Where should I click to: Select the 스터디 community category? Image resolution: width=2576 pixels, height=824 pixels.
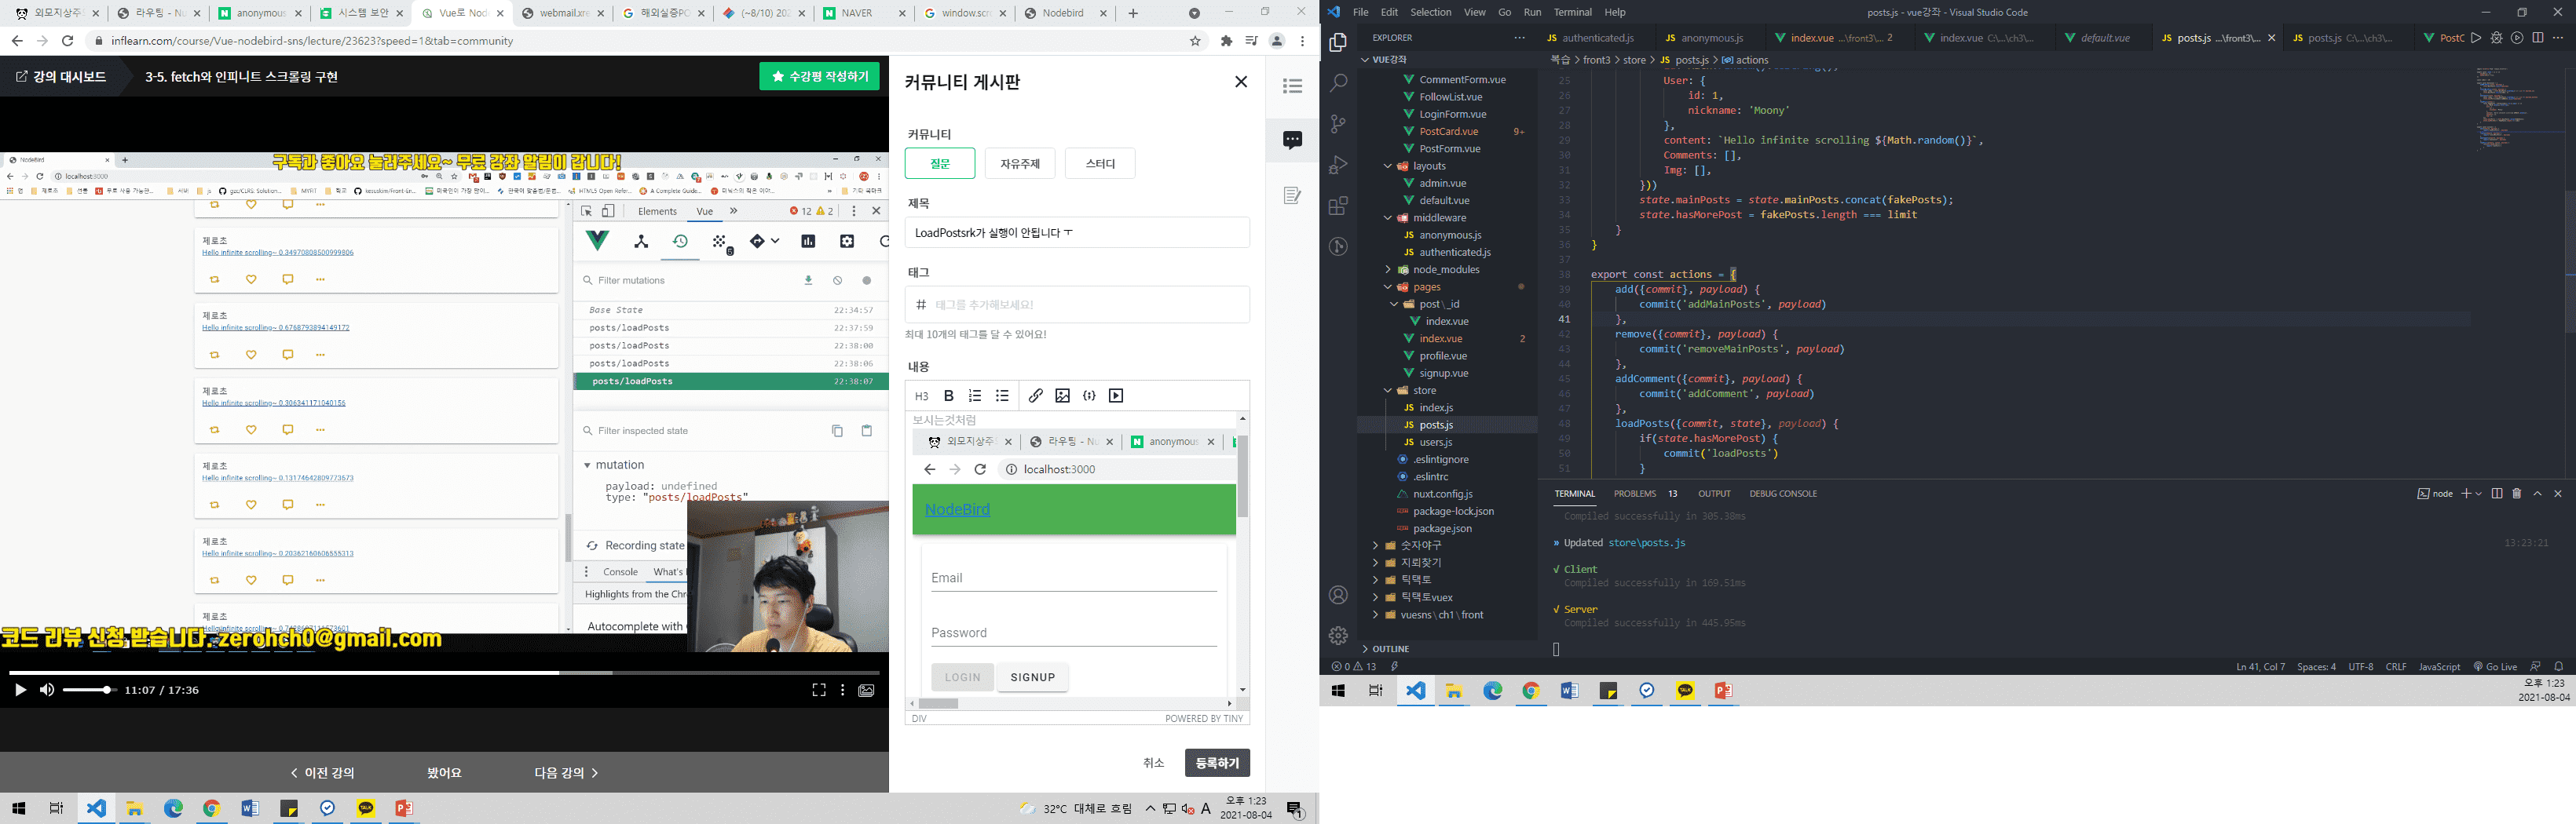click(x=1100, y=164)
